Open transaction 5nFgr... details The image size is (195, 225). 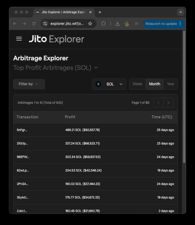22,130
